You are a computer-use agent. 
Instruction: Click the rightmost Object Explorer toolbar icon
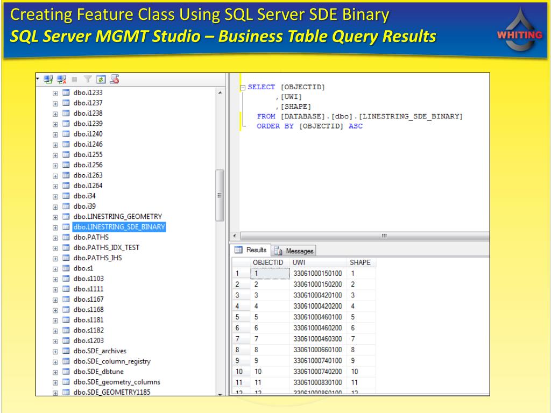[x=114, y=80]
